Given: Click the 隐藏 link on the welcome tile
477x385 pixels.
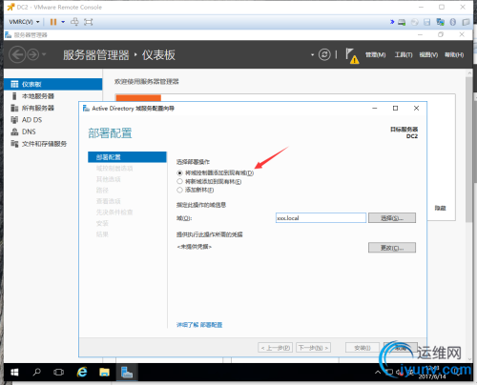Looking at the screenshot, I should click(441, 208).
